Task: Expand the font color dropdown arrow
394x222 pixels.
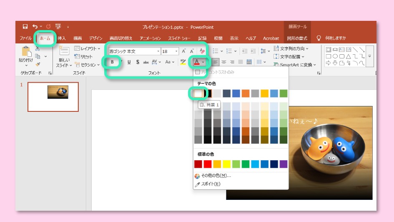Action: [203, 62]
